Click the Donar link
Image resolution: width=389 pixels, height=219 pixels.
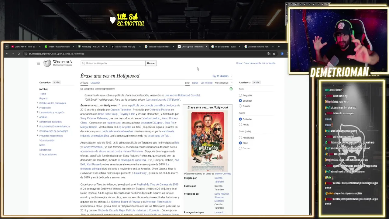[239, 63]
